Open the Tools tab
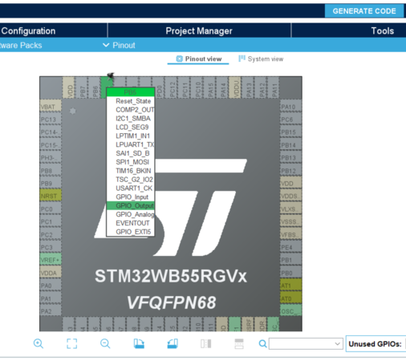Screen dimensions: 406x361 click(x=382, y=30)
